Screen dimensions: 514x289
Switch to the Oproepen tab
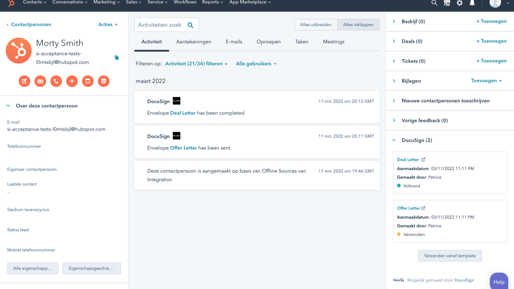point(269,42)
